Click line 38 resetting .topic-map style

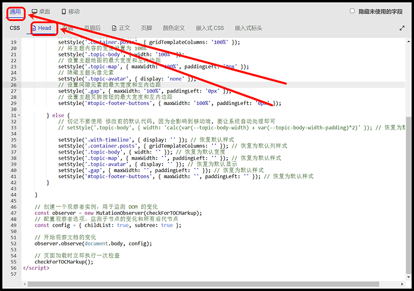pos(170,158)
